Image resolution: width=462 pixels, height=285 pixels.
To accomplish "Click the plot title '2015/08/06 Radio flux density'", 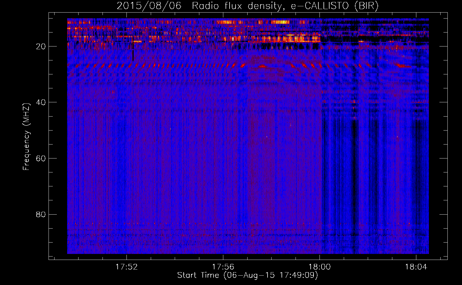I will pyautogui.click(x=248, y=6).
